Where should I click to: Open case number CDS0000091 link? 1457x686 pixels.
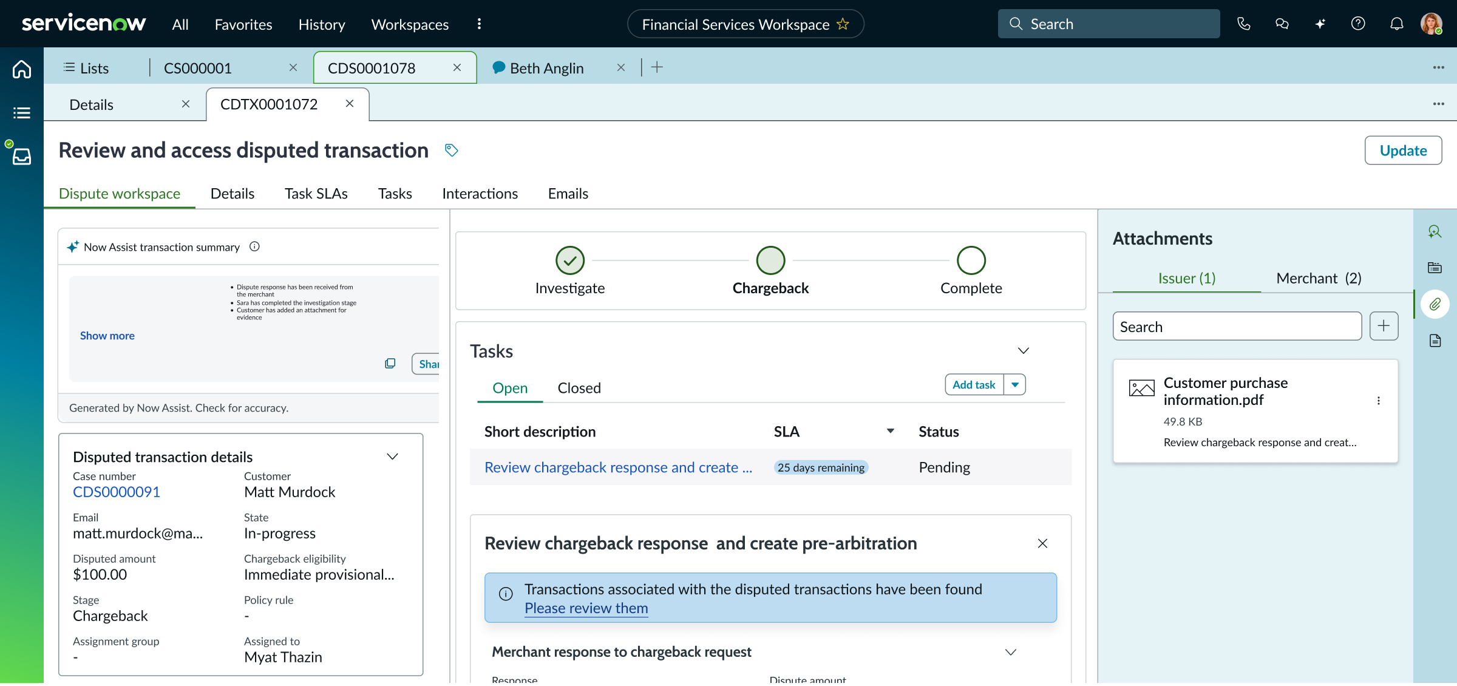pyautogui.click(x=117, y=492)
